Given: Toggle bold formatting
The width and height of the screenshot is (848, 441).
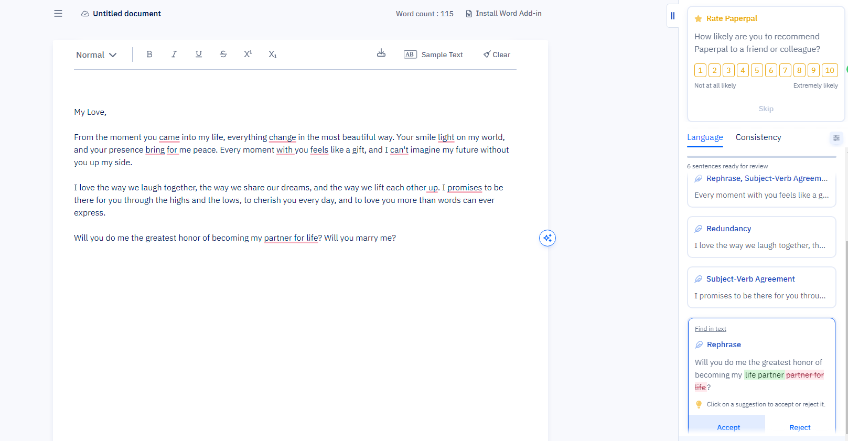Looking at the screenshot, I should point(149,55).
